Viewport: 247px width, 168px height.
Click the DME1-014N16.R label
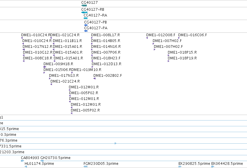tap(106, 47)
